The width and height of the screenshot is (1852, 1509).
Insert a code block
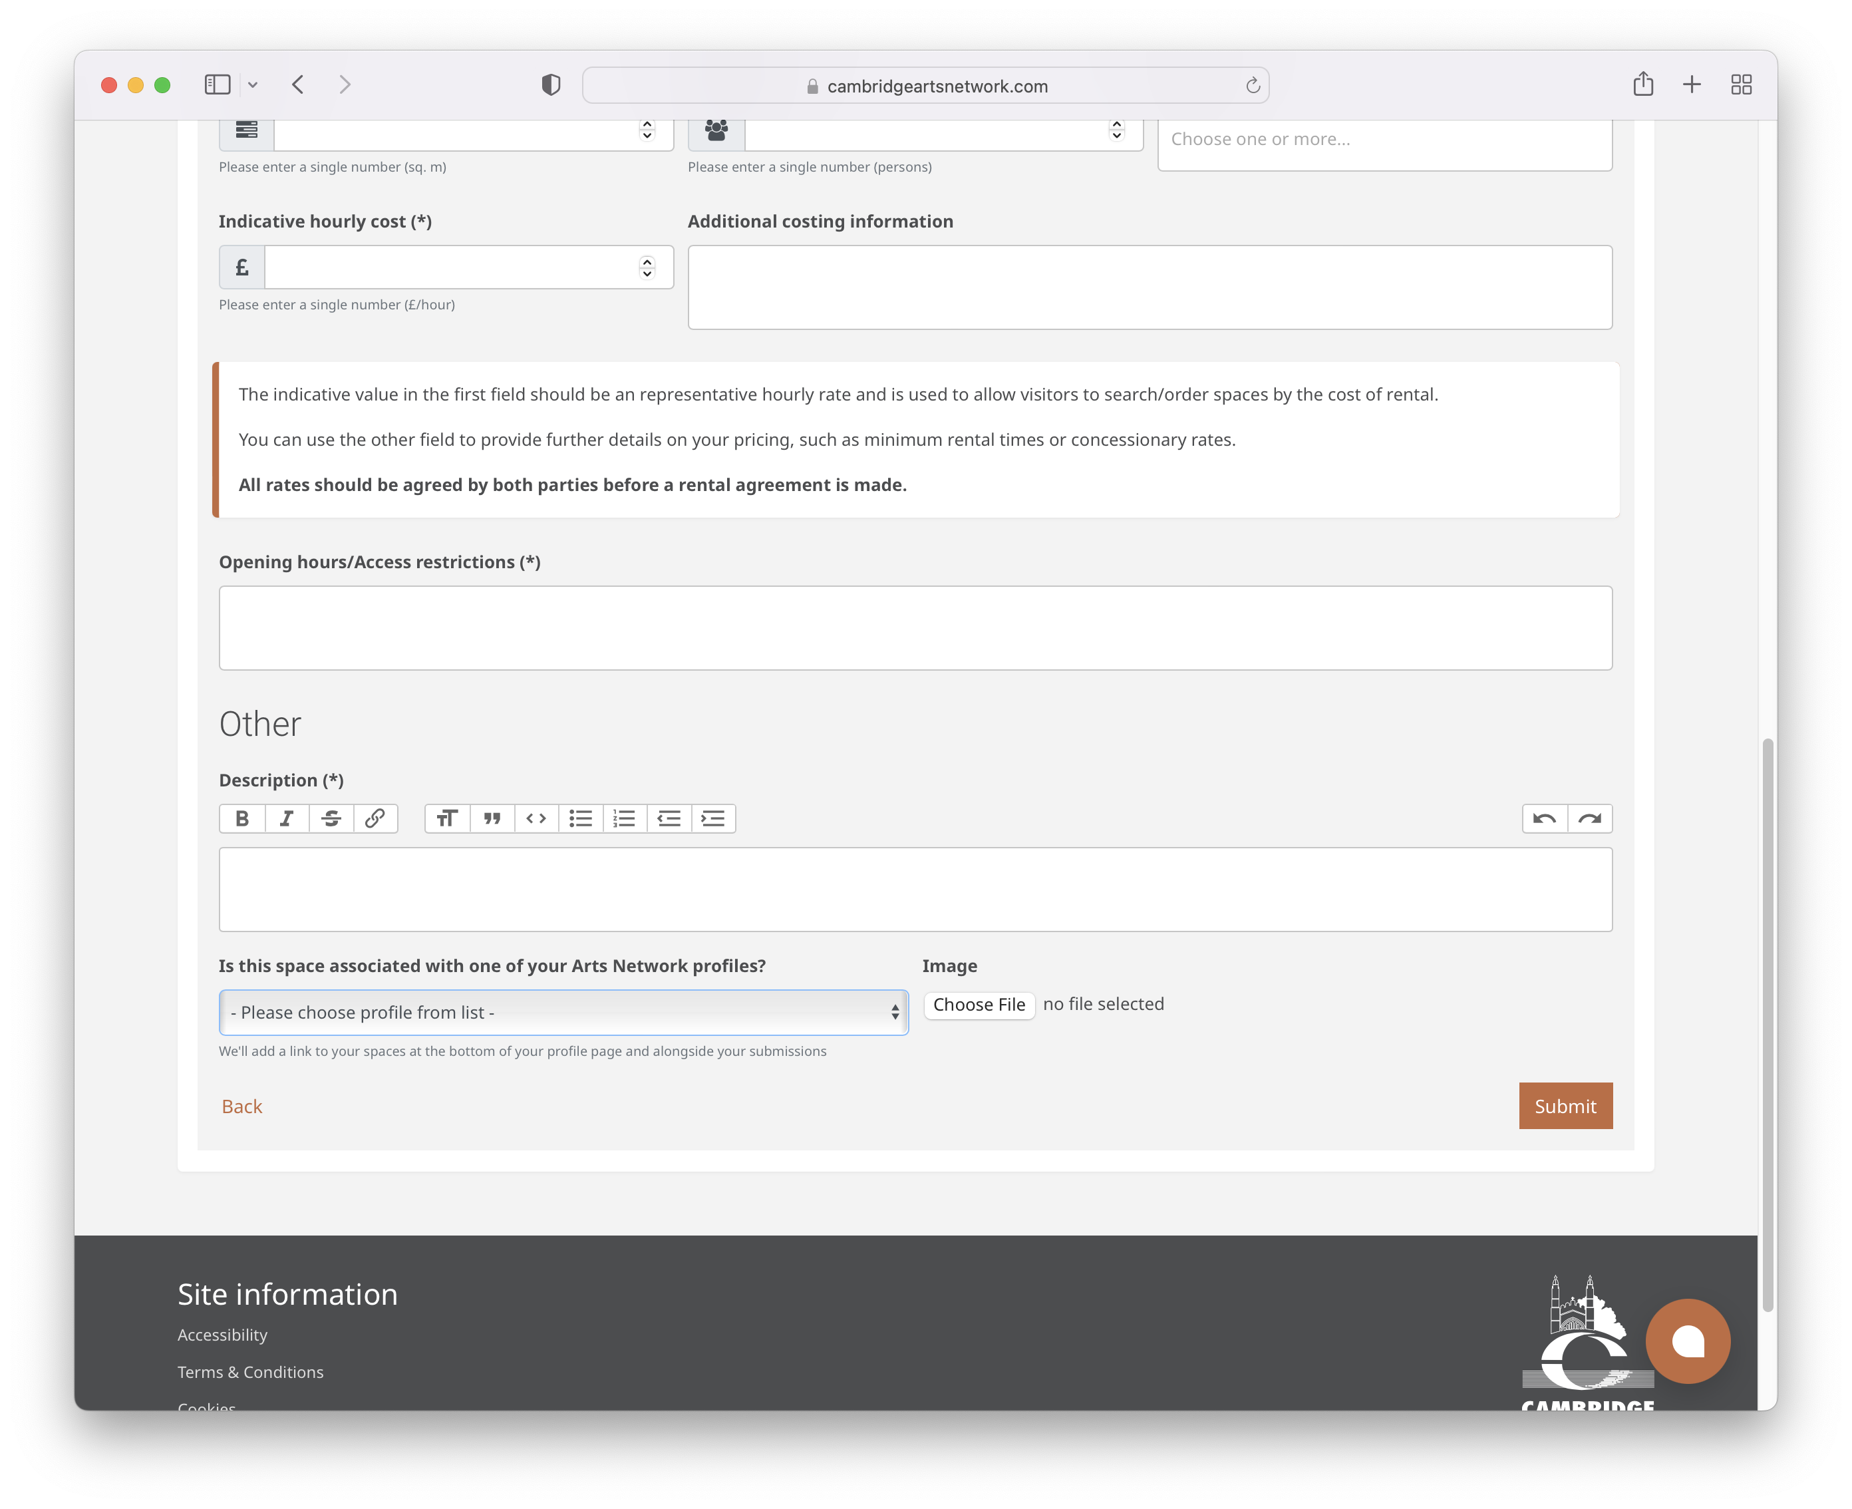pos(536,818)
